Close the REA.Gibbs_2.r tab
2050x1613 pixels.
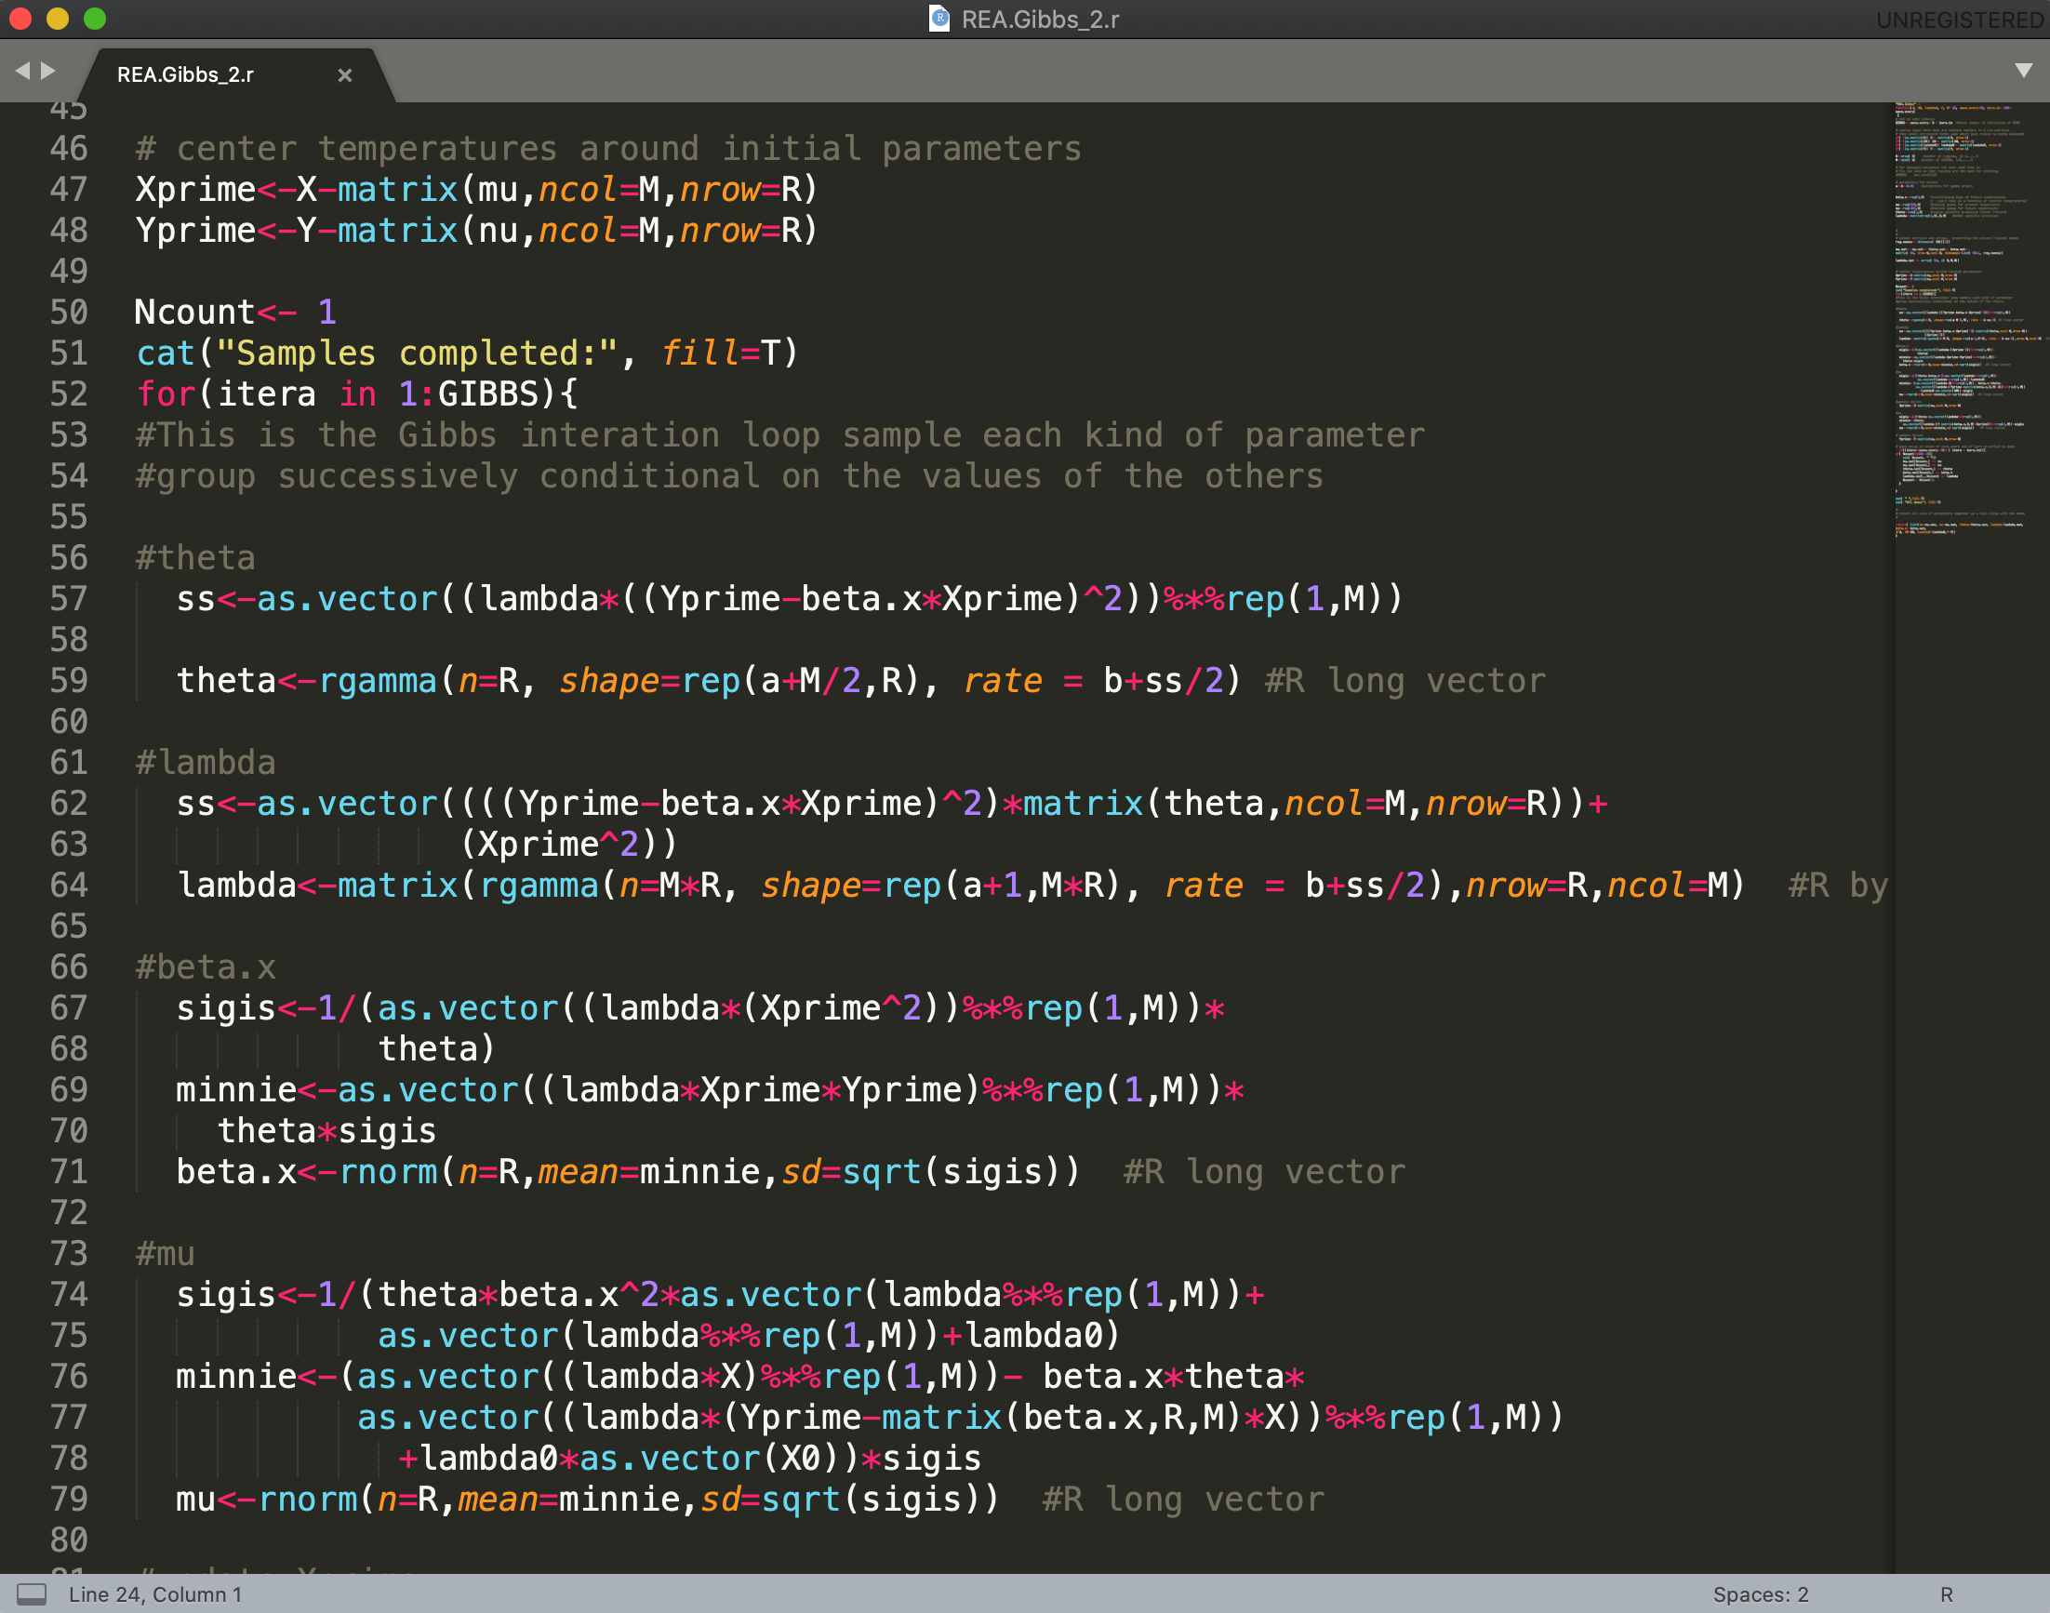tap(345, 75)
